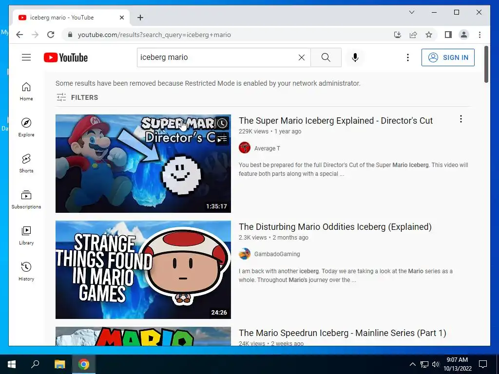Click the Director's Cut video description snippet

[353, 169]
